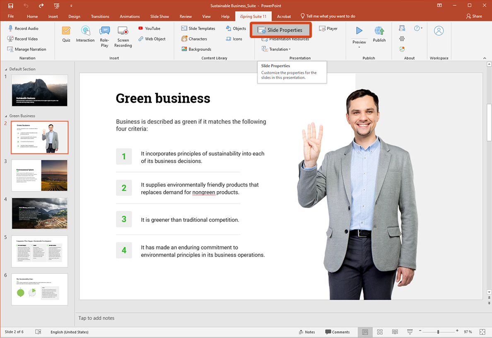Open Slide Templates
Screen dimensions: 492x338
[x=198, y=28]
